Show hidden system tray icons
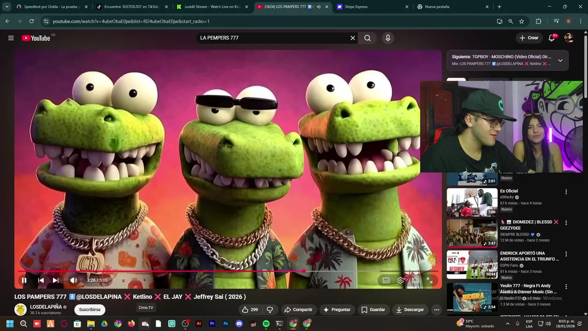588x331 pixels. 507,324
